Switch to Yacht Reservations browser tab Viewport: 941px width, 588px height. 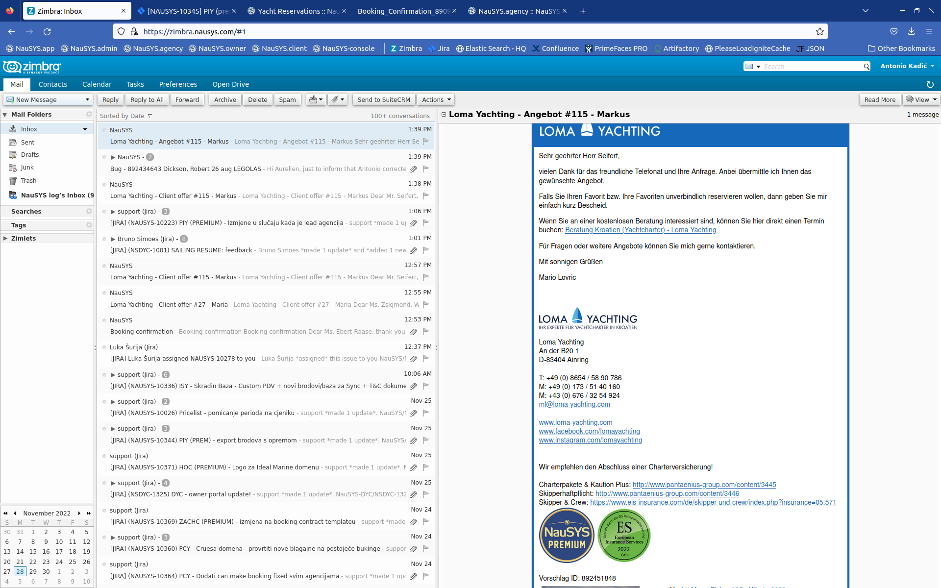297,11
